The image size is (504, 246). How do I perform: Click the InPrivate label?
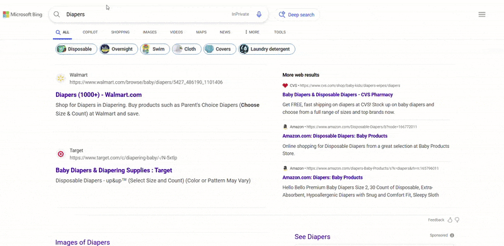241,14
